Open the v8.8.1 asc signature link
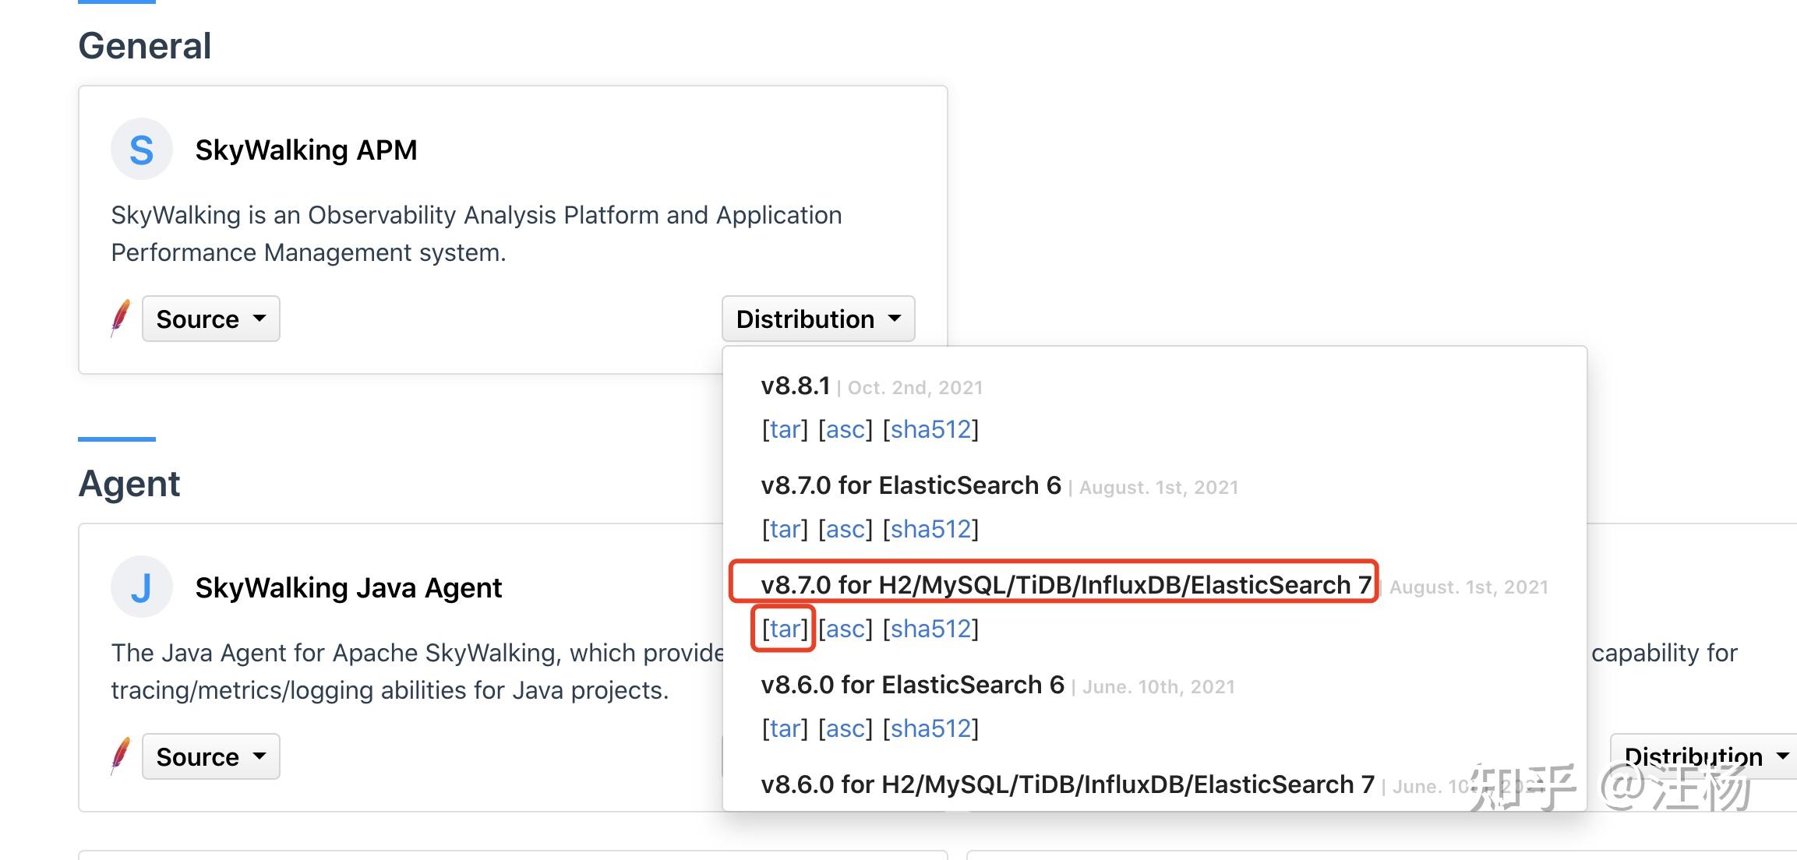Image resolution: width=1797 pixels, height=860 pixels. tap(846, 429)
